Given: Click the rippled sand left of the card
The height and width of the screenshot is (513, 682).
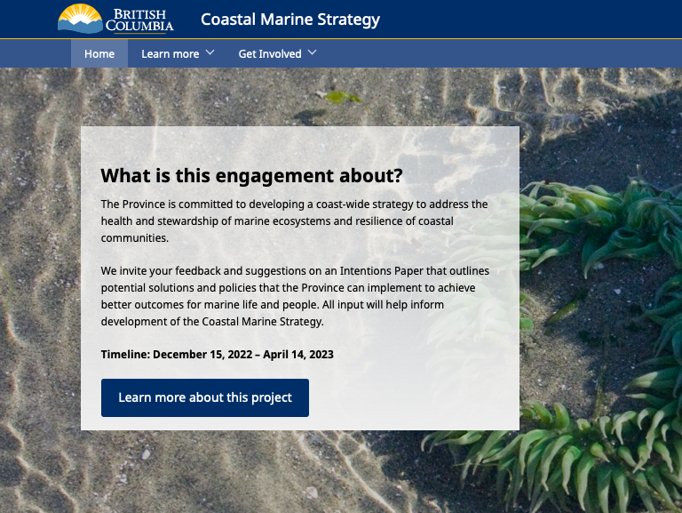Looking at the screenshot, I should click(40, 267).
